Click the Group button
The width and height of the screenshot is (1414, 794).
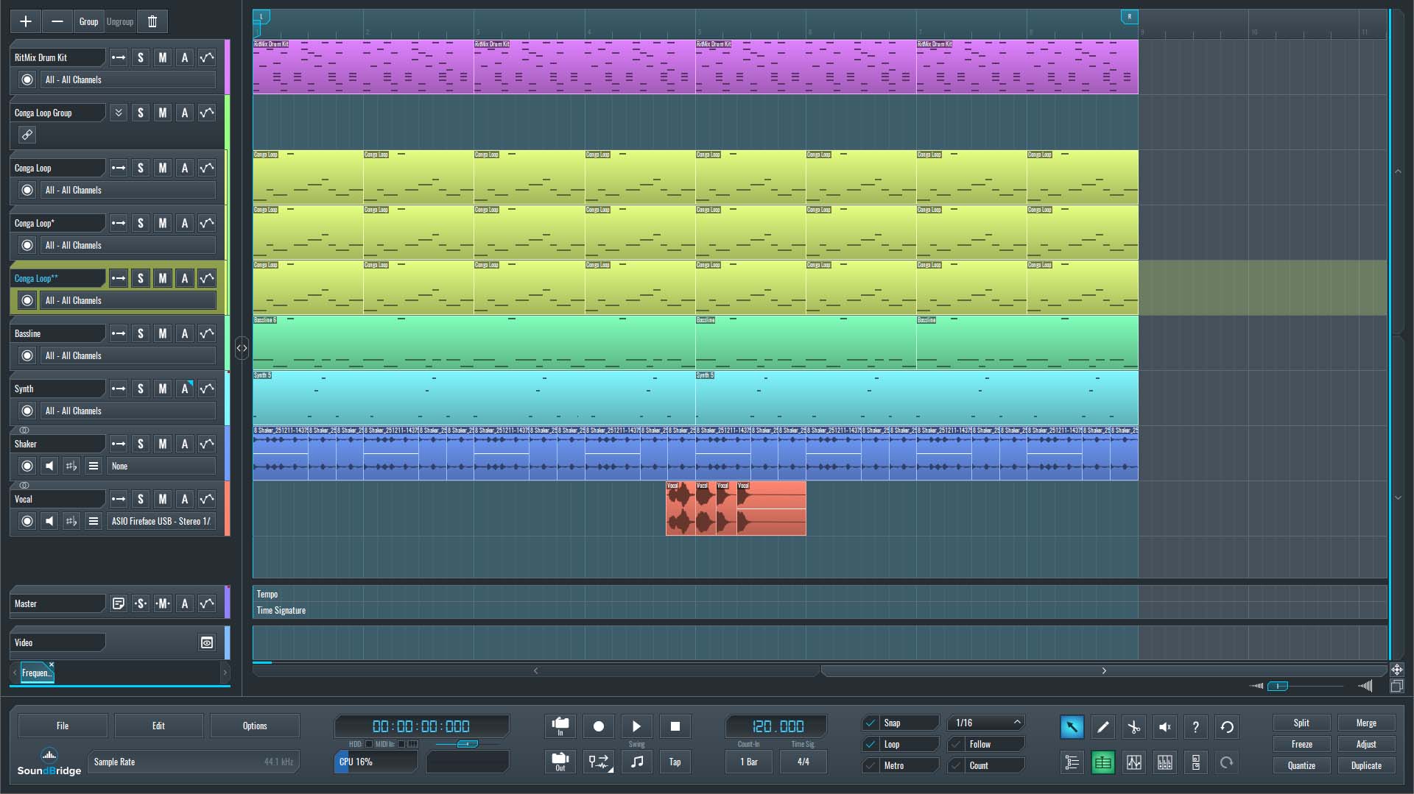(88, 21)
